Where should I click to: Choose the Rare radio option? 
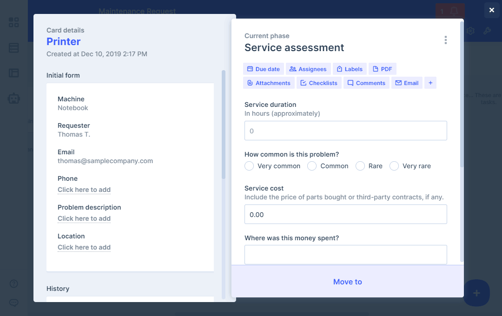(360, 166)
